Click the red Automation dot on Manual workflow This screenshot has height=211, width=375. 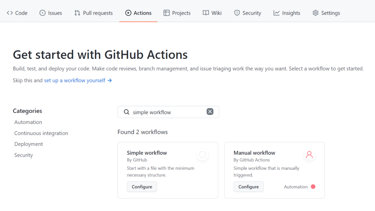313,187
